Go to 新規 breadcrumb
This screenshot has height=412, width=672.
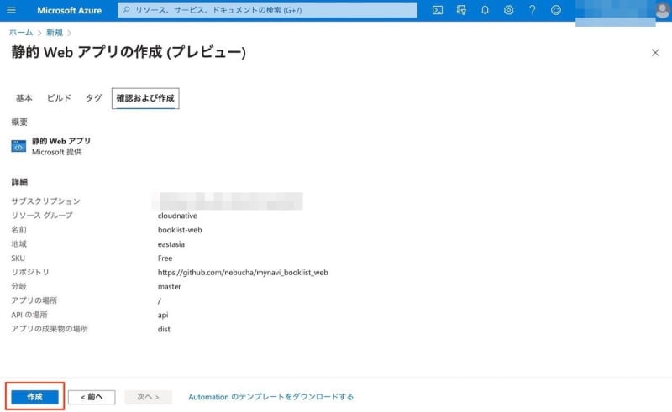(55, 33)
